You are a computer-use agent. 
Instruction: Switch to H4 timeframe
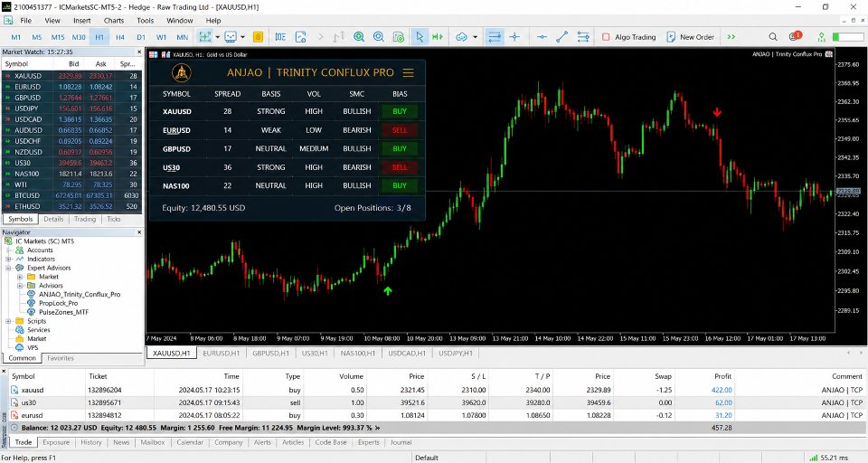point(120,37)
